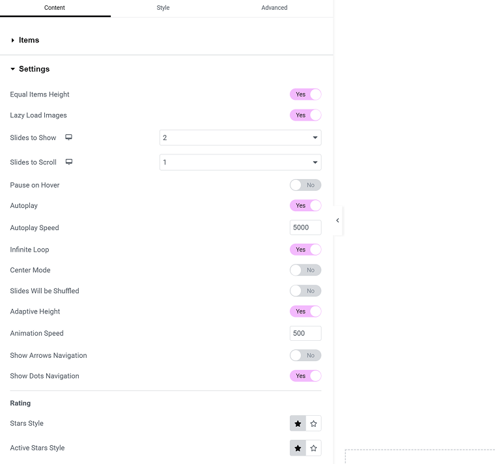Enable Center Mode

(x=305, y=270)
